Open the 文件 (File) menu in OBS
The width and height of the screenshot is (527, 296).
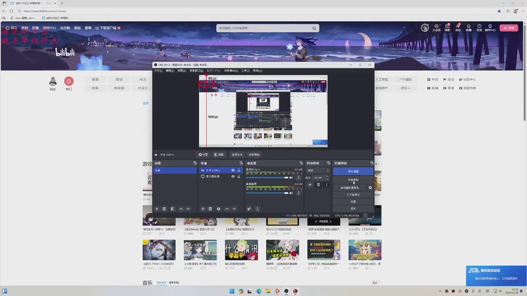click(x=158, y=70)
